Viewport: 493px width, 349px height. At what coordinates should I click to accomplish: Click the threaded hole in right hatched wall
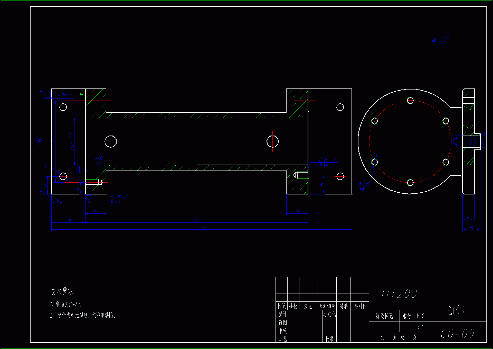301,175
